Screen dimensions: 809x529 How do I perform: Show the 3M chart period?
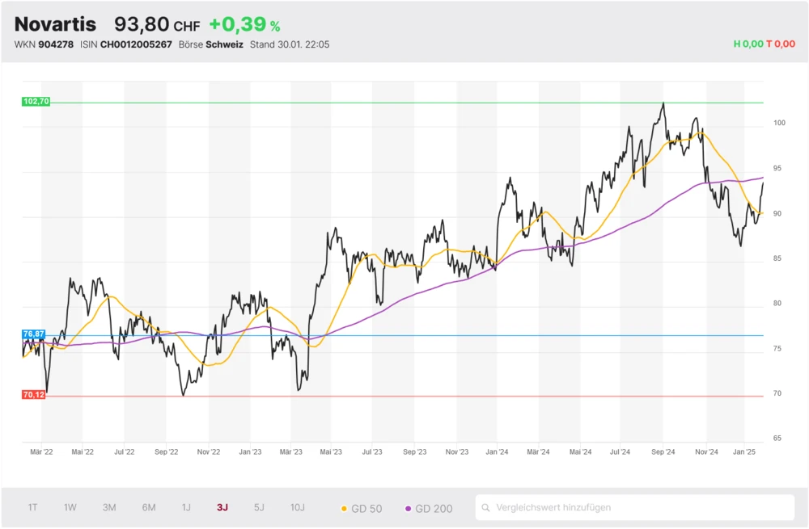[109, 508]
